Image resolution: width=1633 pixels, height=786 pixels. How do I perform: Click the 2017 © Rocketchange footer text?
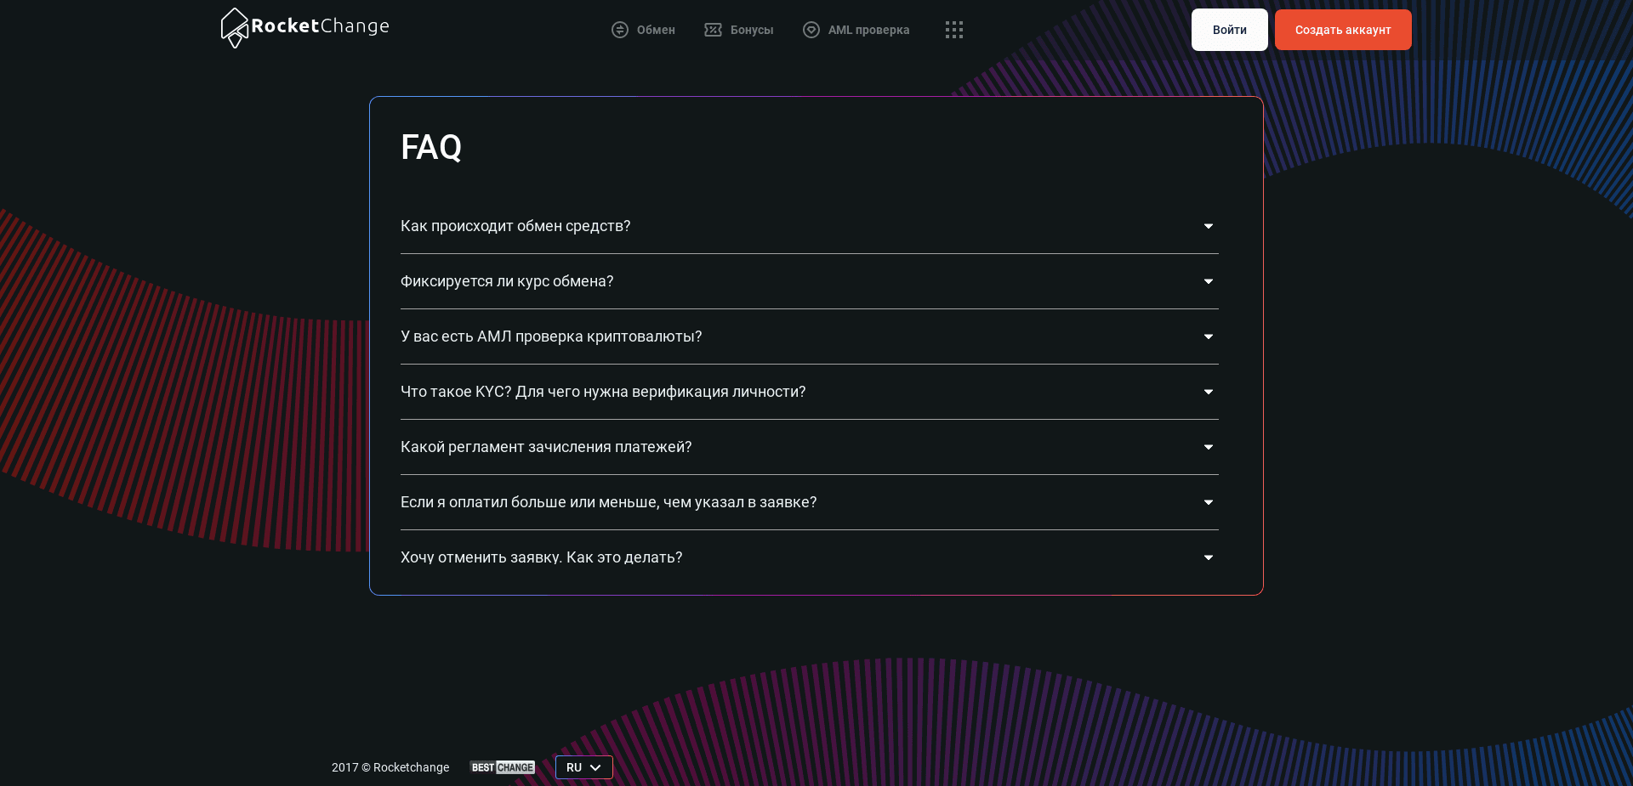click(390, 767)
